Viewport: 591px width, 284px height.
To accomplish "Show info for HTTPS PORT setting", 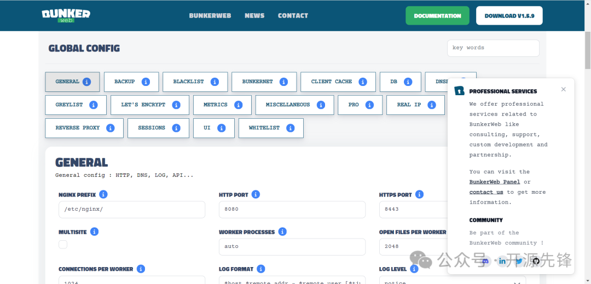I will 420,194.
